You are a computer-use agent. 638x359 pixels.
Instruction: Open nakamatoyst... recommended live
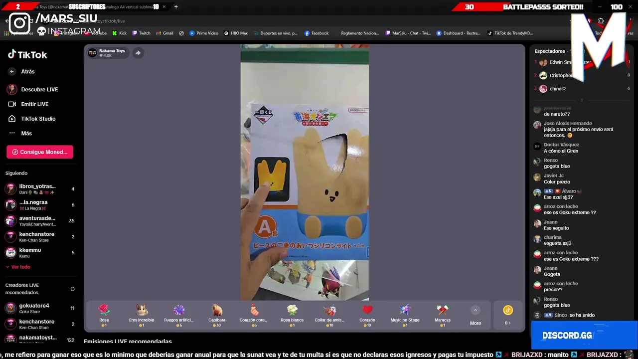40,340
